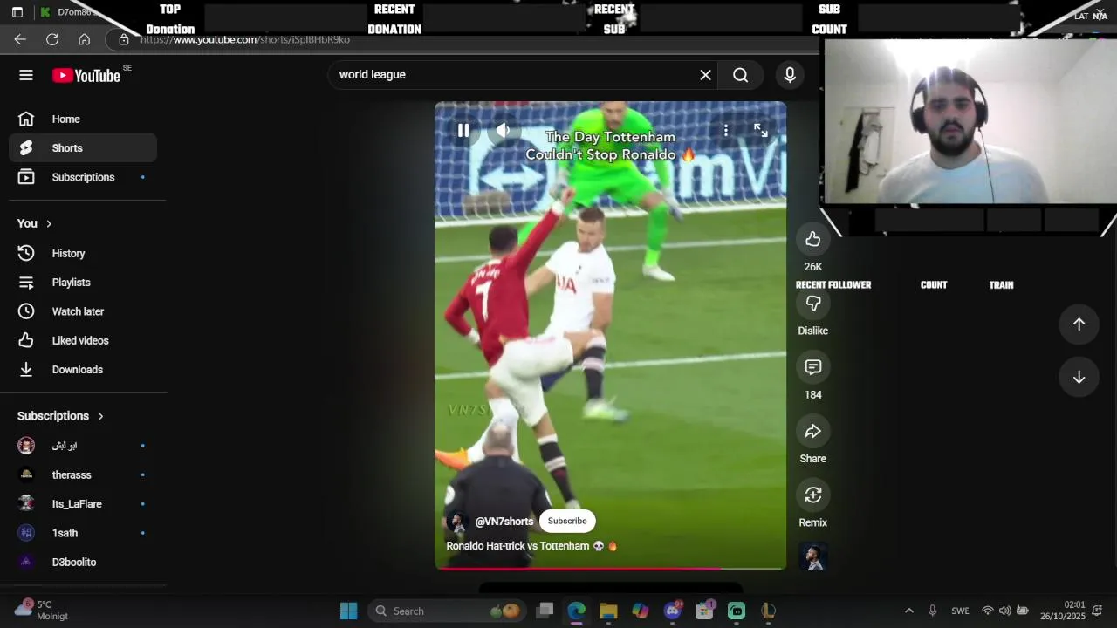Image resolution: width=1117 pixels, height=628 pixels.
Task: Dislike the Short with thumbs down
Action: [x=813, y=304]
